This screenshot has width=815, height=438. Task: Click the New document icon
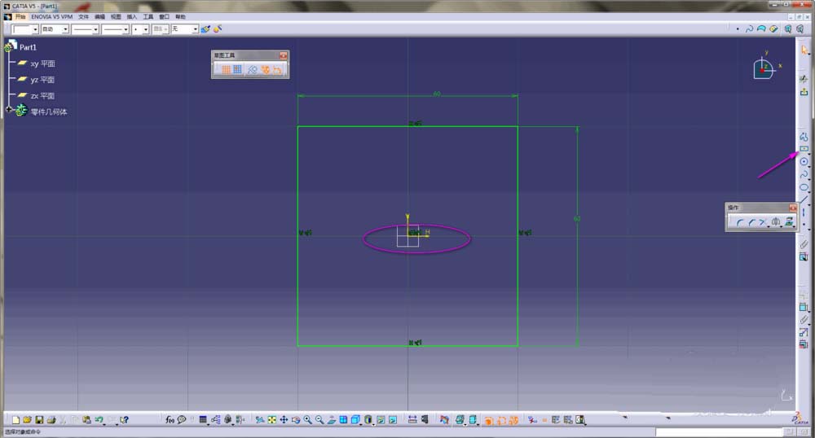click(x=15, y=420)
